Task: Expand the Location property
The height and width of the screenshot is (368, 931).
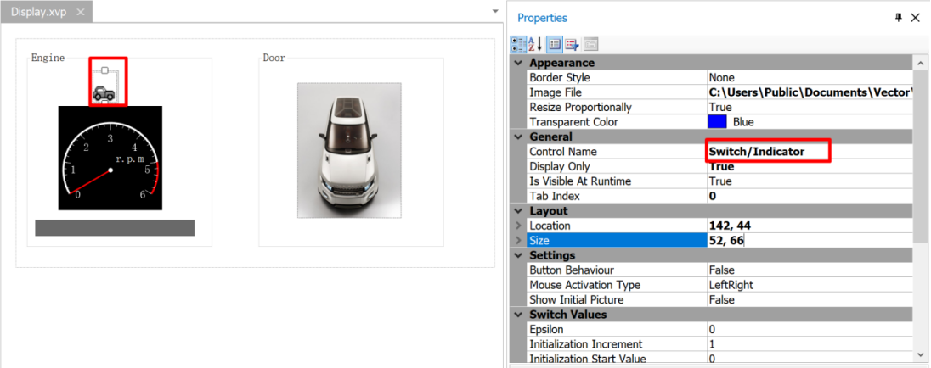Action: 518,226
